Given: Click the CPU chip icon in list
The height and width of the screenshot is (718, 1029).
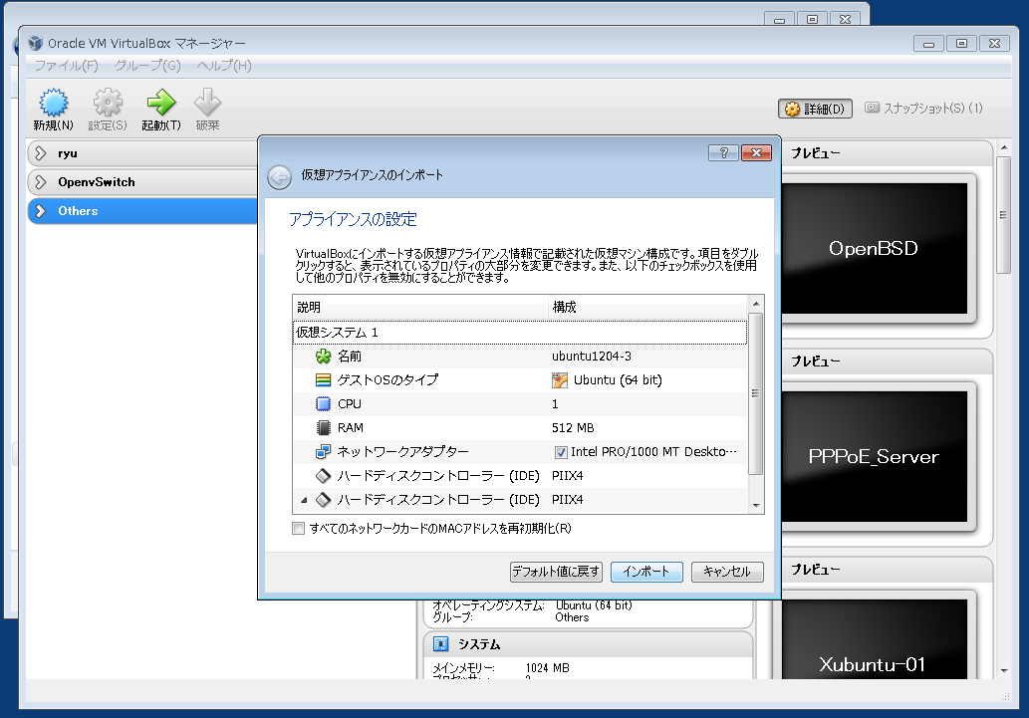Looking at the screenshot, I should coord(323,404).
